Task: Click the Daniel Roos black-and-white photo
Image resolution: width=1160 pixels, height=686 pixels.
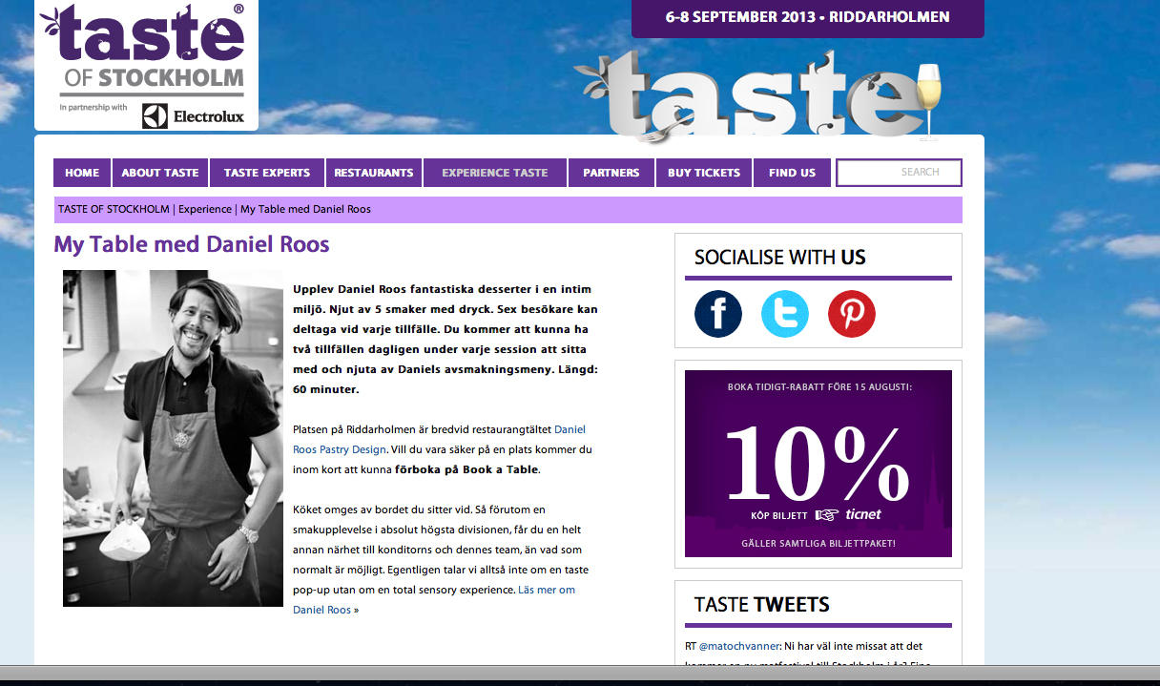Action: click(x=173, y=438)
